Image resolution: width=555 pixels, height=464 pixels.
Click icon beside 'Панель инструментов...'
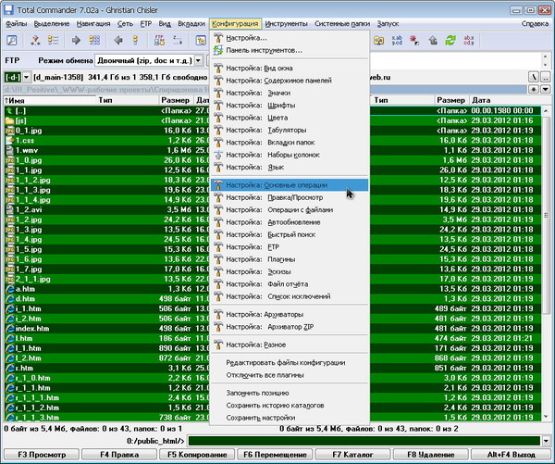pyautogui.click(x=218, y=50)
